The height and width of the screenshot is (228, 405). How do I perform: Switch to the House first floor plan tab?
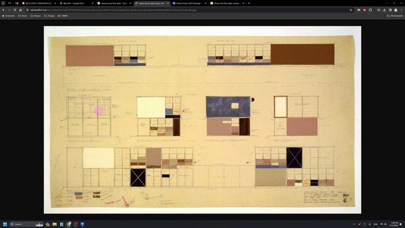pyautogui.click(x=227, y=3)
